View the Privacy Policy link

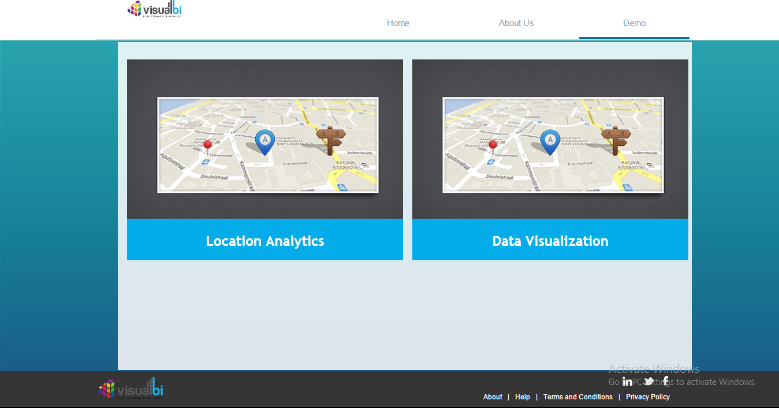648,397
